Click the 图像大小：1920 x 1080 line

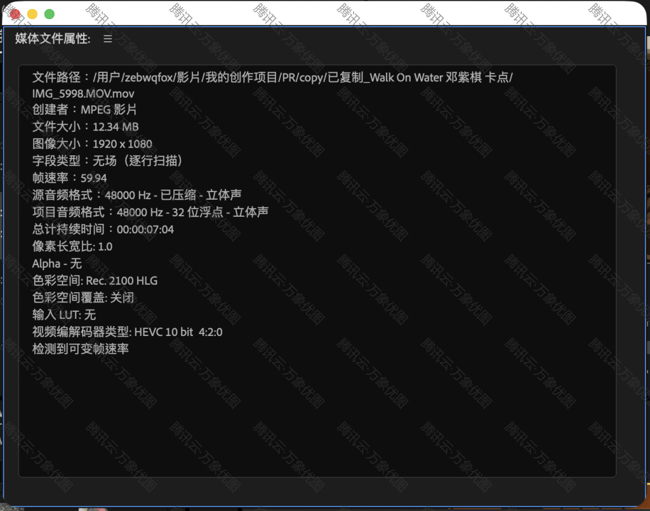pyautogui.click(x=93, y=144)
